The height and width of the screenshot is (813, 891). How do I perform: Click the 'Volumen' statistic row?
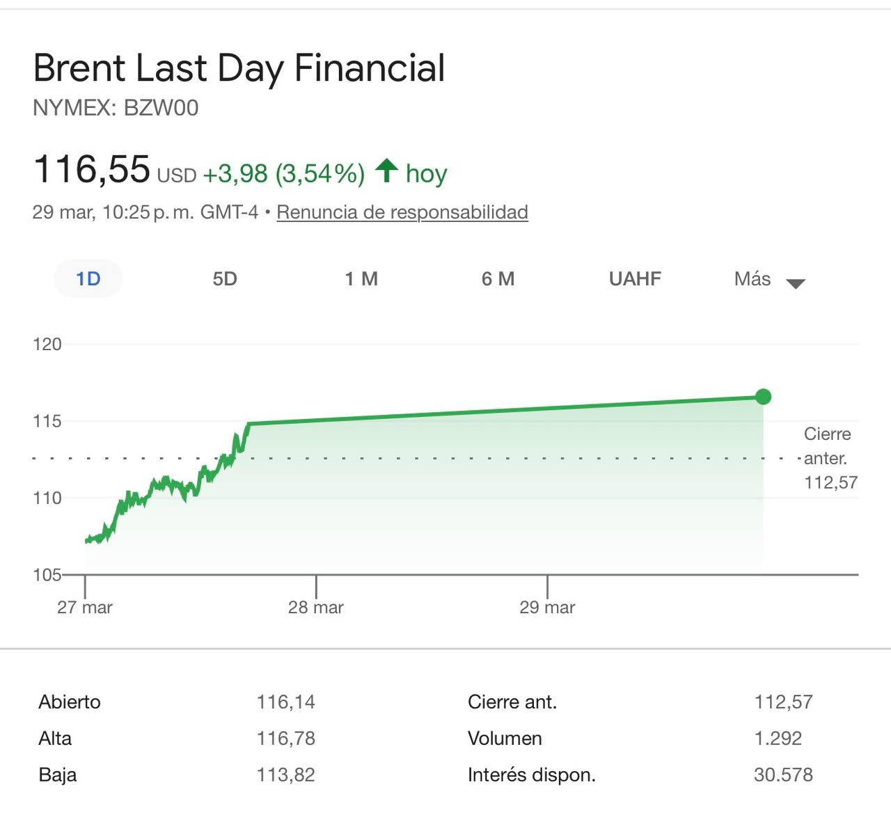tap(505, 738)
